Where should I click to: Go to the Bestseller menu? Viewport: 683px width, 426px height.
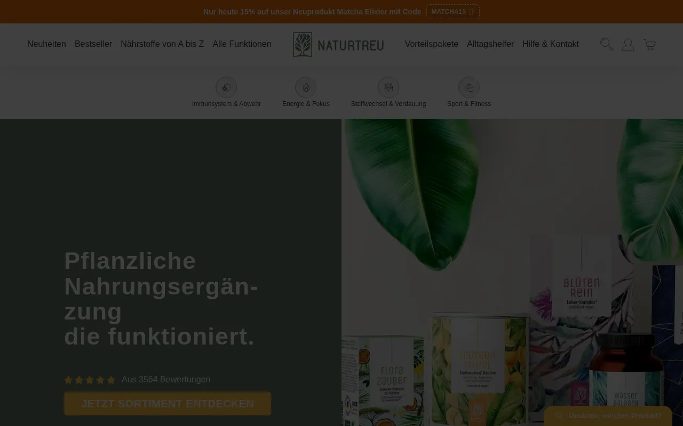click(x=93, y=44)
